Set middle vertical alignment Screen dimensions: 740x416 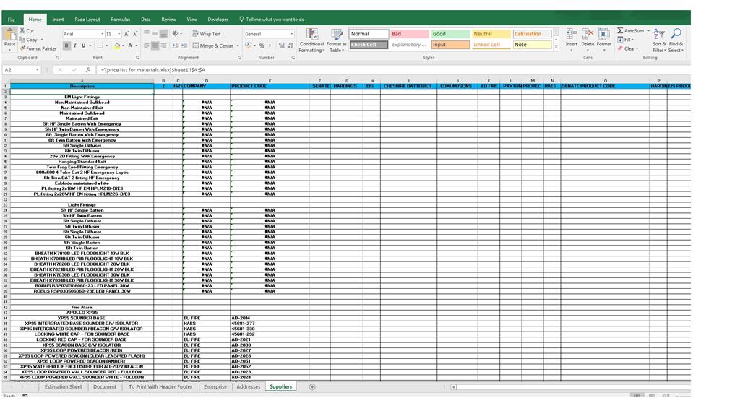[x=155, y=33]
